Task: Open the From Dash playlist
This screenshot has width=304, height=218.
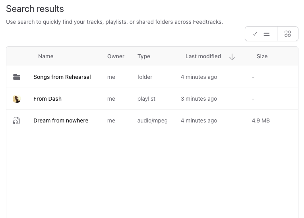Action: pos(48,99)
